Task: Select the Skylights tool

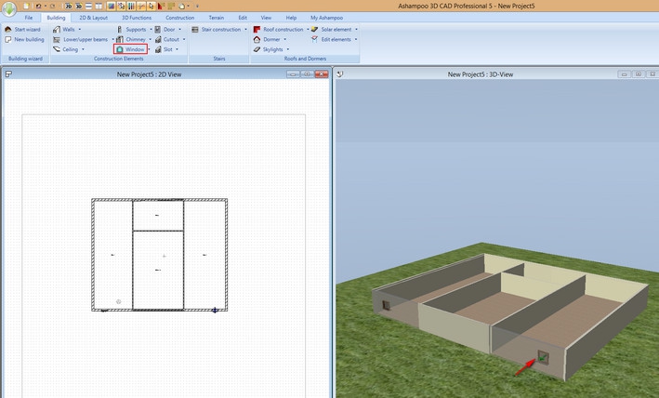Action: [272, 49]
